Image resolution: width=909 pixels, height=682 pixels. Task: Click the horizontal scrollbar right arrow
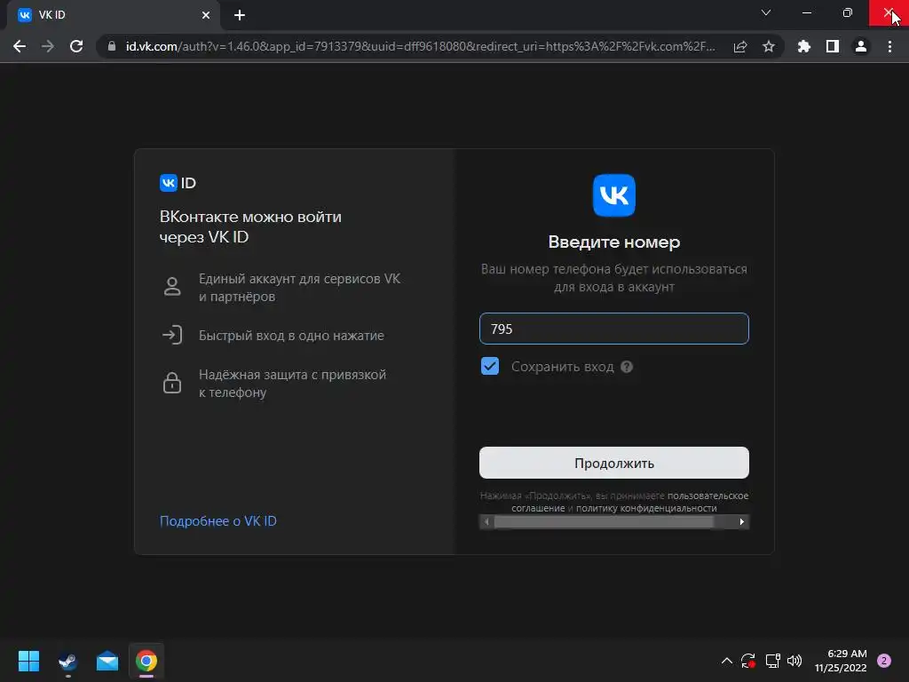pyautogui.click(x=741, y=522)
